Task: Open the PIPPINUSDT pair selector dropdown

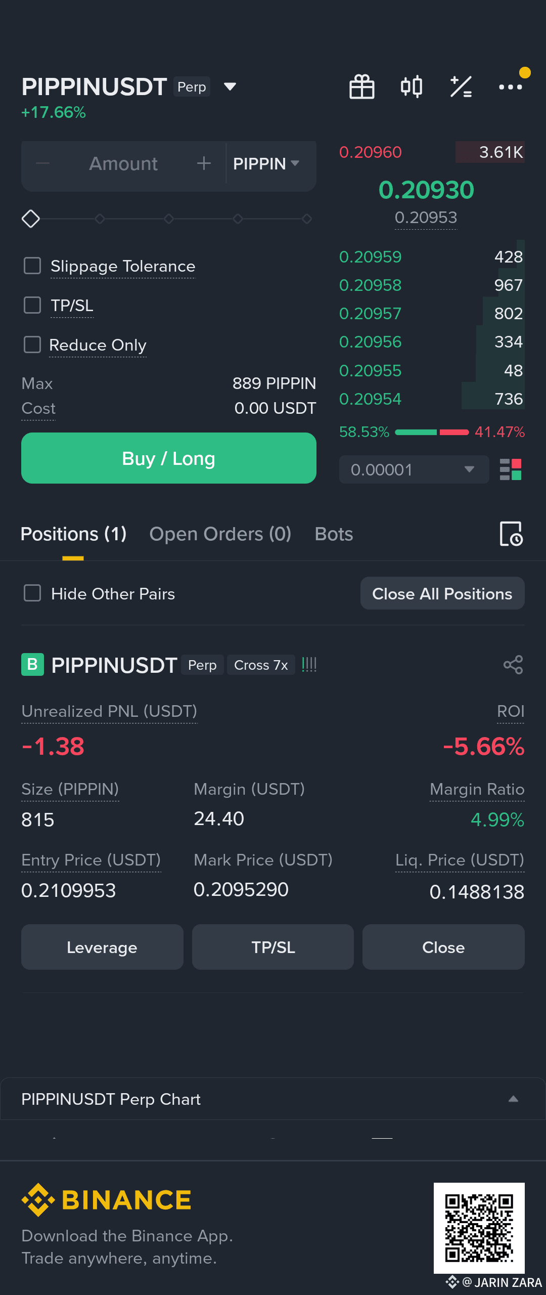Action: tap(230, 87)
